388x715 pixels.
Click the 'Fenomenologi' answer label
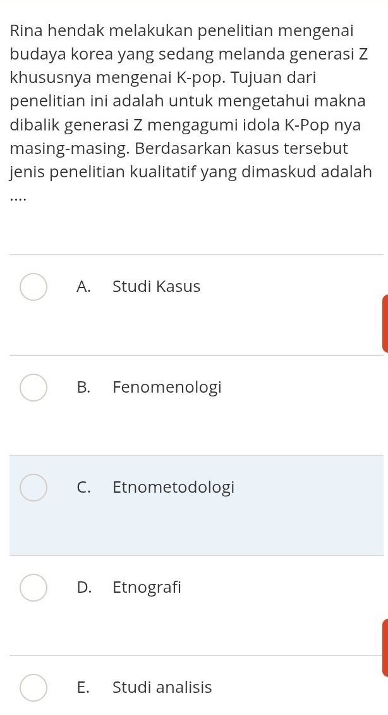[x=167, y=388]
